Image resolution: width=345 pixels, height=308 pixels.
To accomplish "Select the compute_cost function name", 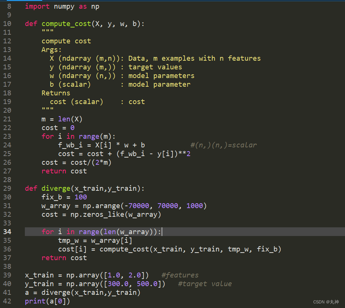I will tap(66, 23).
